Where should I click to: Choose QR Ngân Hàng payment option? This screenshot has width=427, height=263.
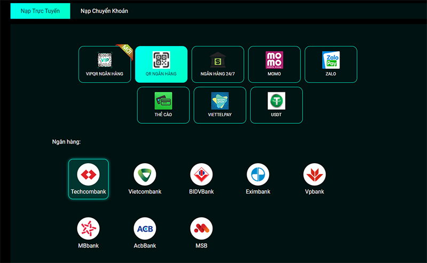(x=161, y=64)
